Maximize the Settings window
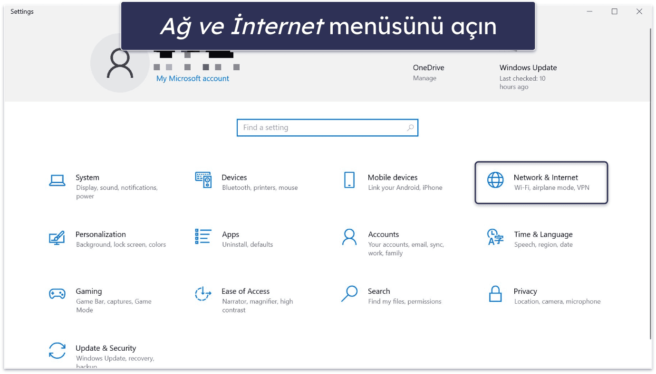 pyautogui.click(x=615, y=11)
